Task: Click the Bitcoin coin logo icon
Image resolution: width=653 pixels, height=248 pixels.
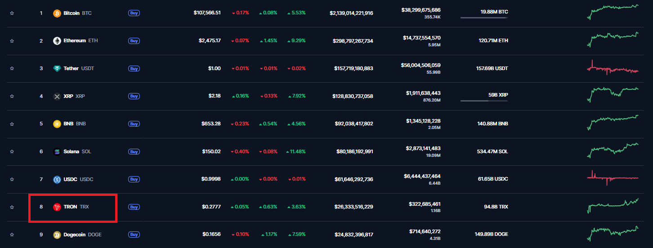Action: point(57,13)
